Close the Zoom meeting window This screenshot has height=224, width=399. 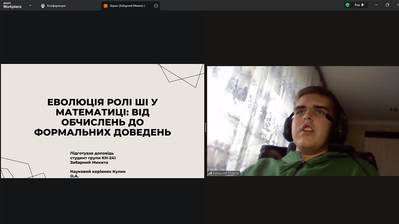click(396, 5)
